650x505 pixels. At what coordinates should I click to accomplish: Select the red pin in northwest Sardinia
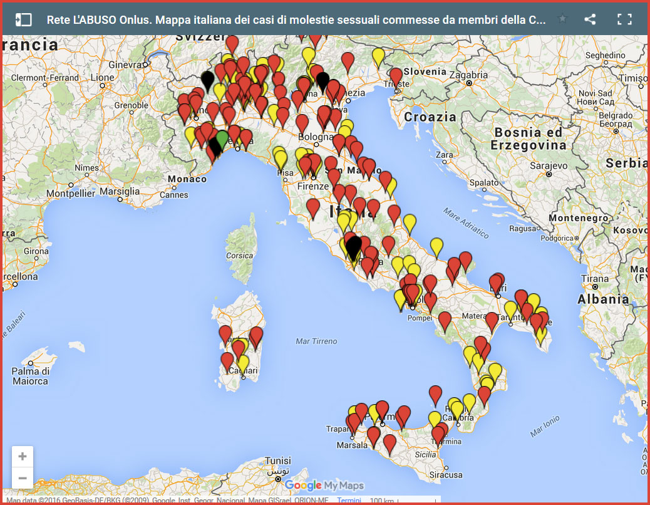(225, 335)
